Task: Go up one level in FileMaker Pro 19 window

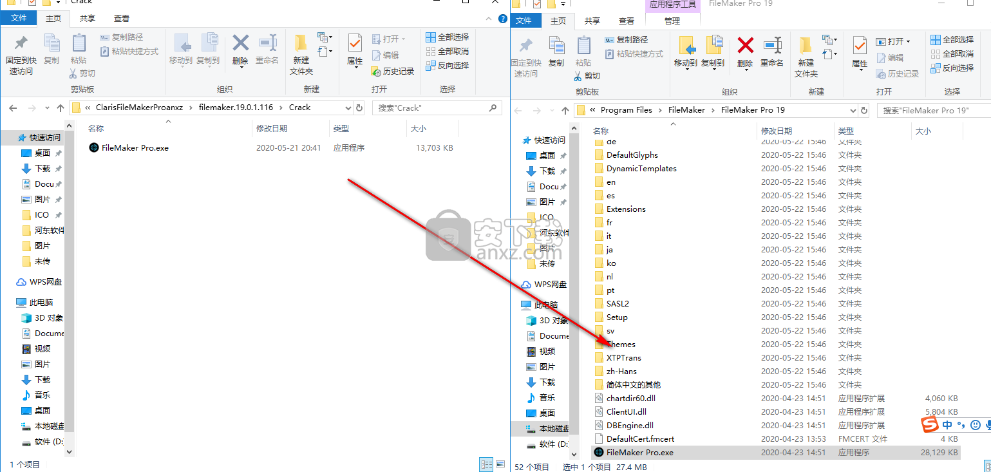Action: pyautogui.click(x=565, y=110)
